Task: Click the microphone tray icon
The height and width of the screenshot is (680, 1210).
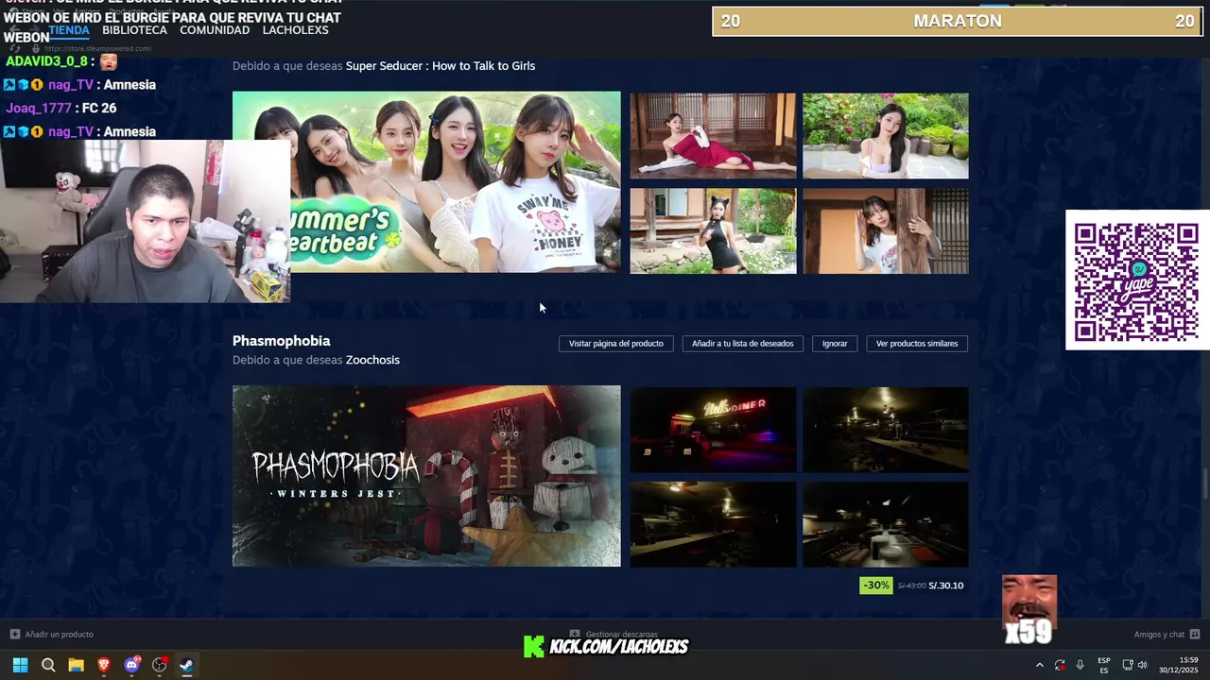Action: (1080, 665)
